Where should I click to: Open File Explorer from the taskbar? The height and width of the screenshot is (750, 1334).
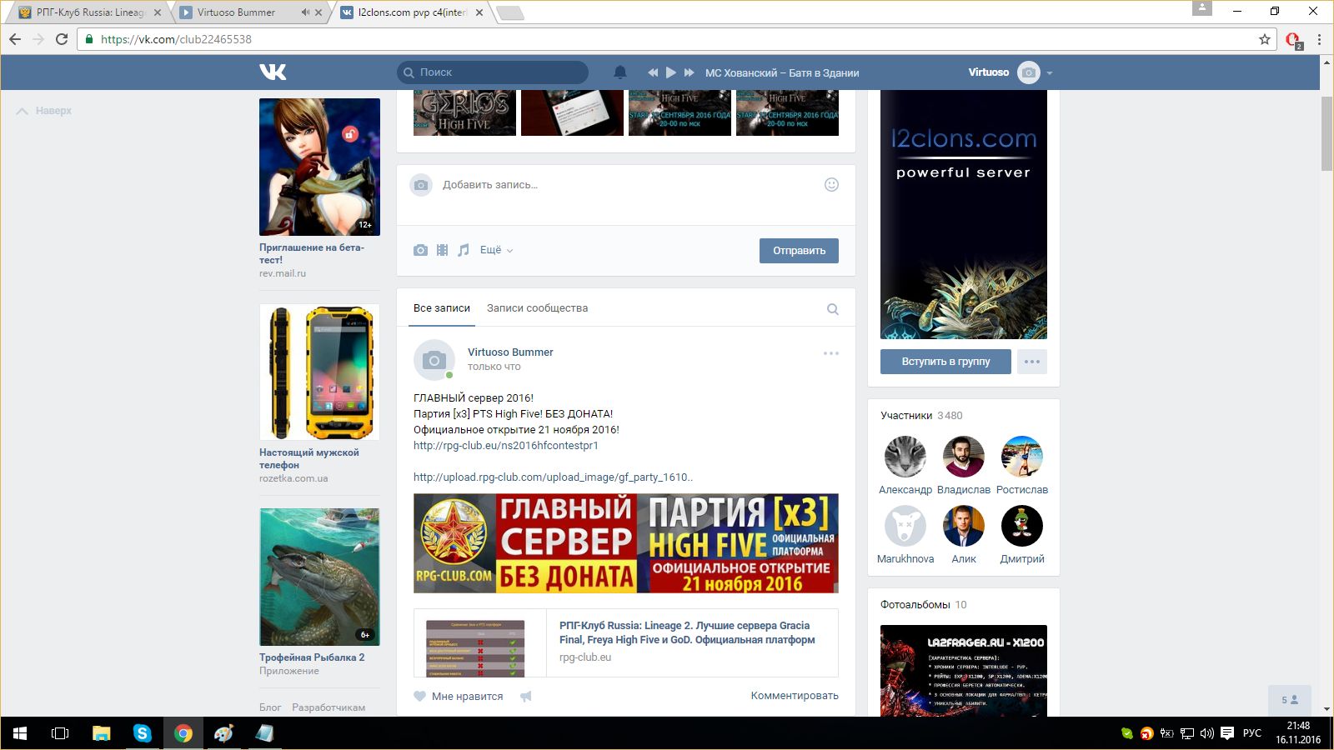click(x=102, y=733)
